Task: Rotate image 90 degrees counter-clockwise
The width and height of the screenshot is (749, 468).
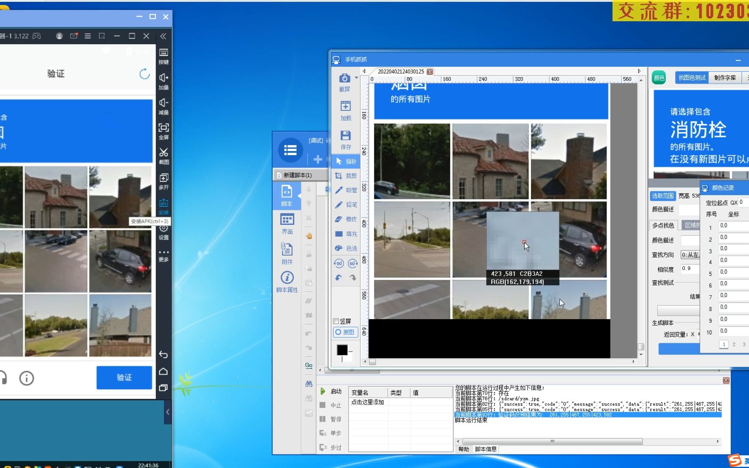Action: click(x=339, y=263)
